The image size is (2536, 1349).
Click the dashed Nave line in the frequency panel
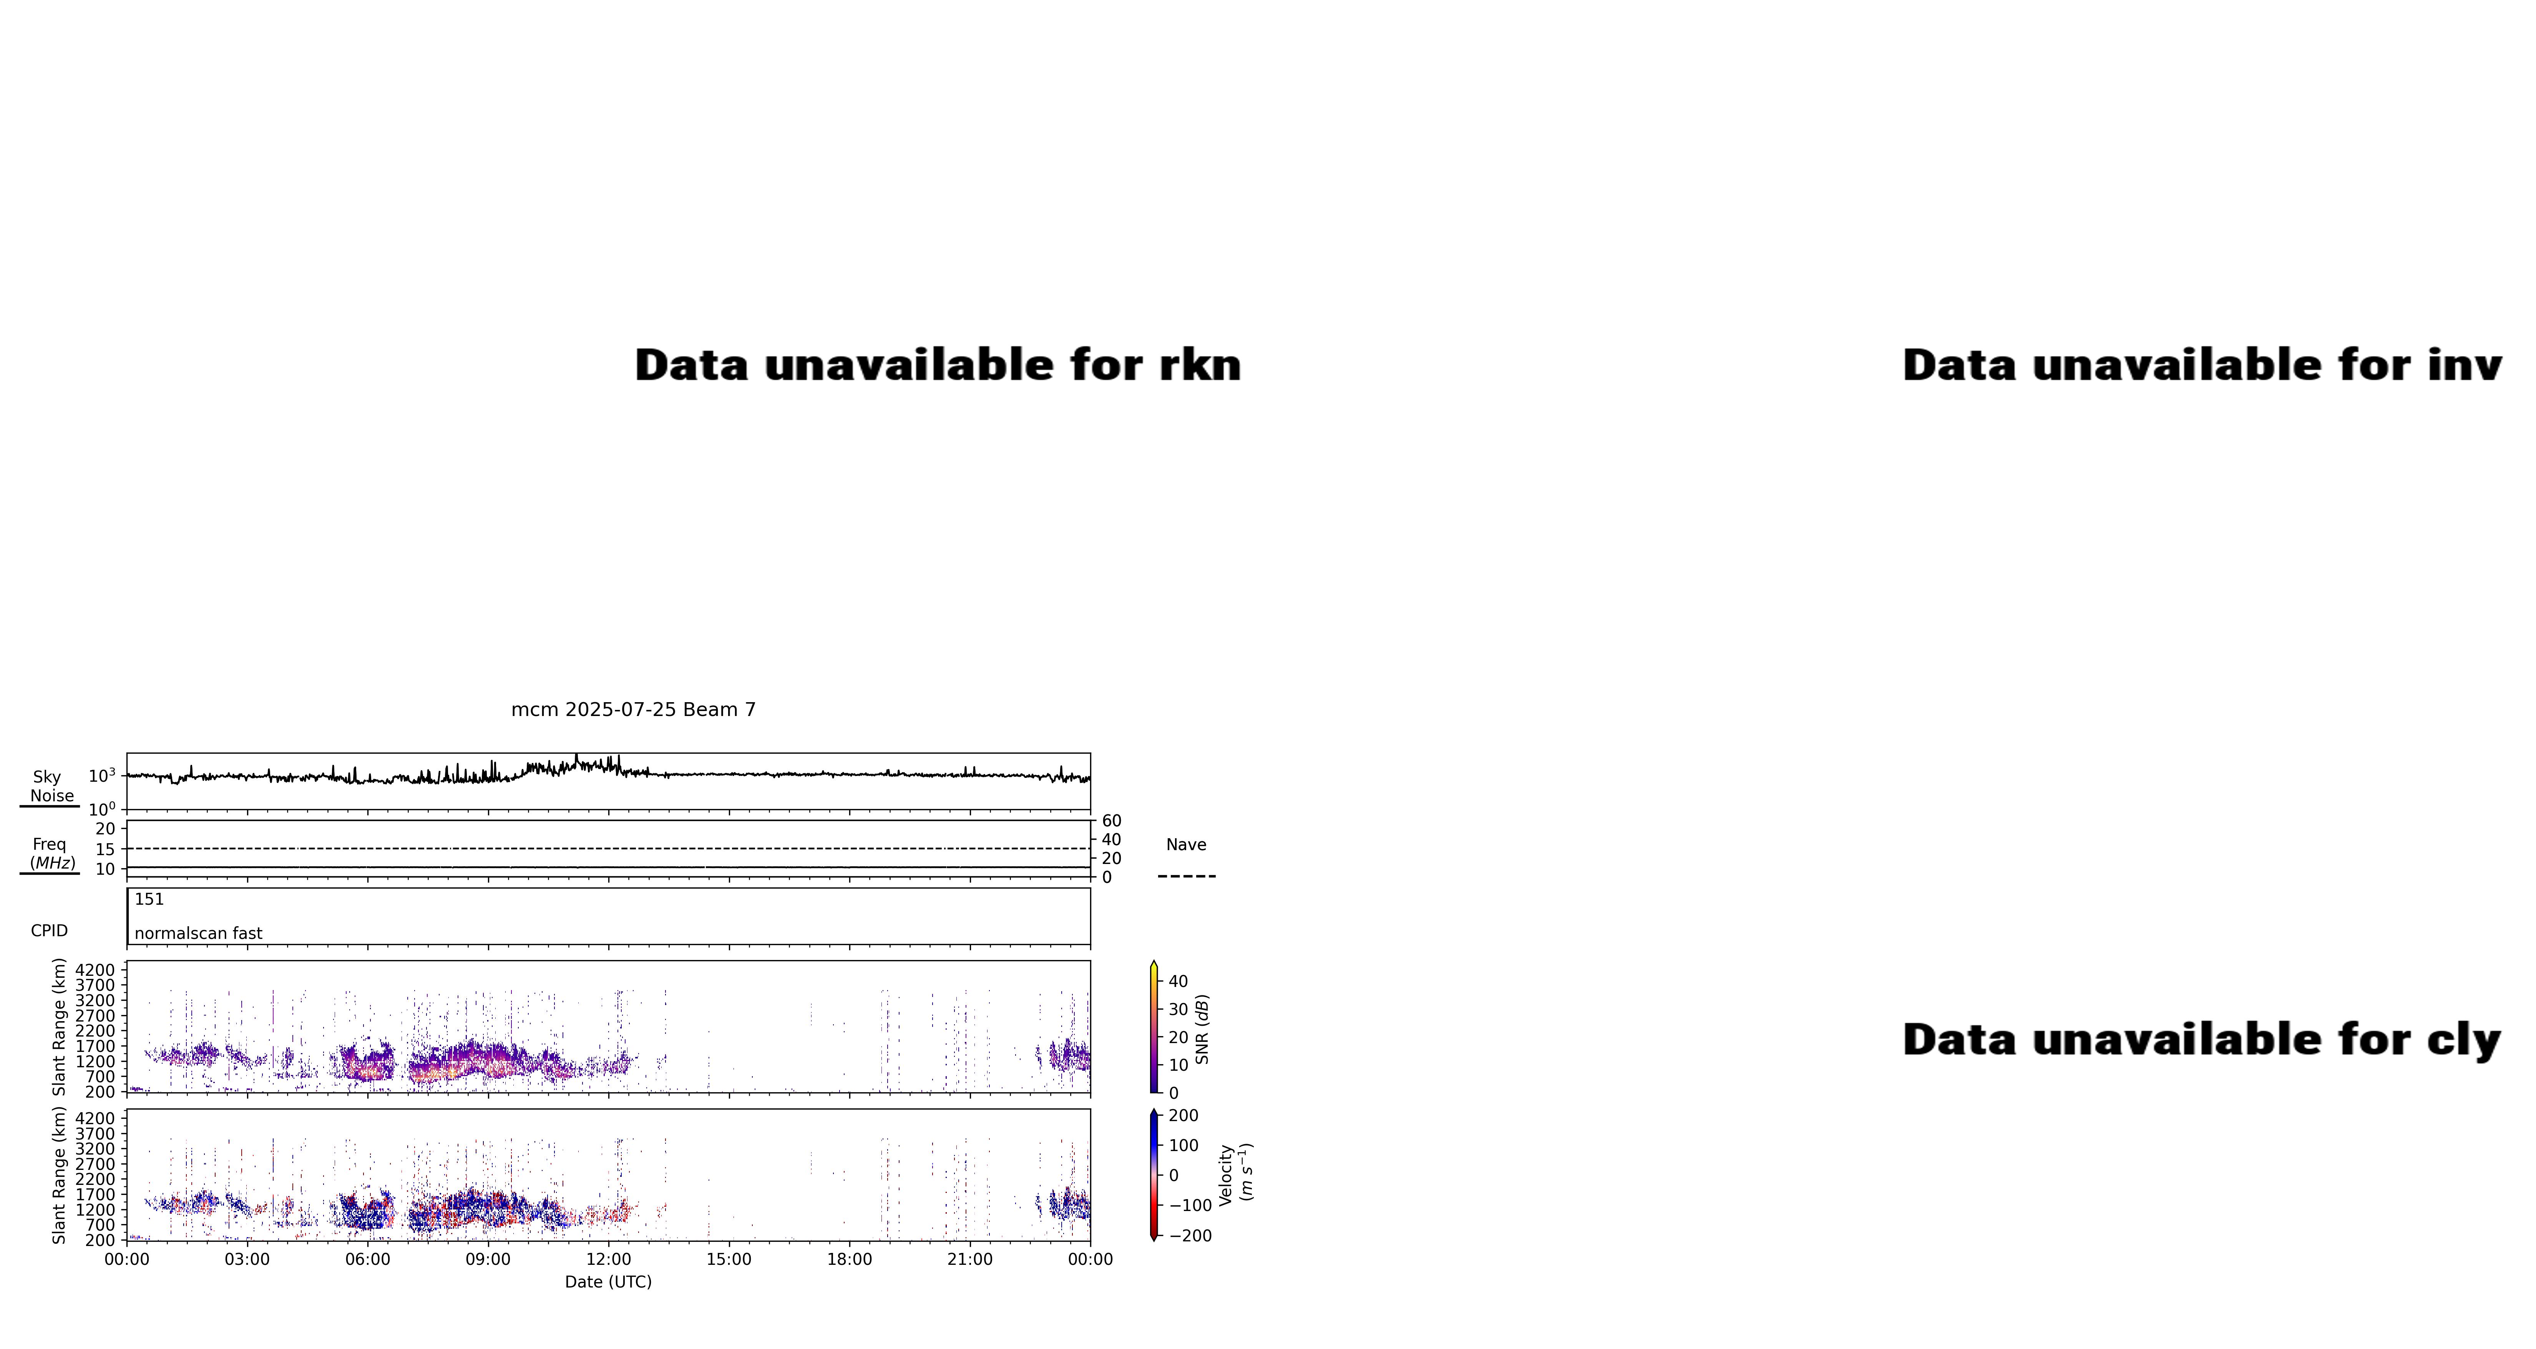point(608,849)
